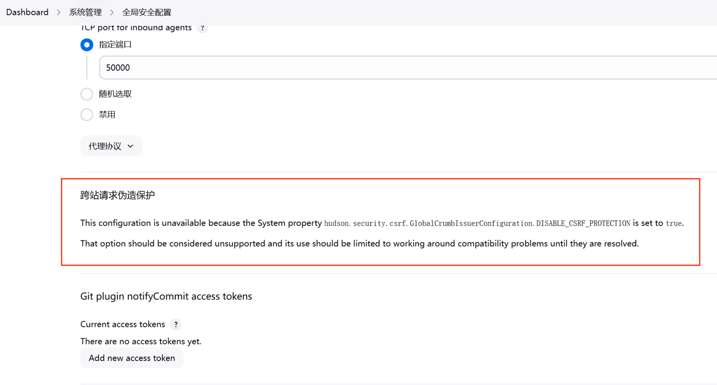This screenshot has width=717, height=385.
Task: Click the Git plugin notifyCommit access tokens heading
Action: click(x=166, y=296)
